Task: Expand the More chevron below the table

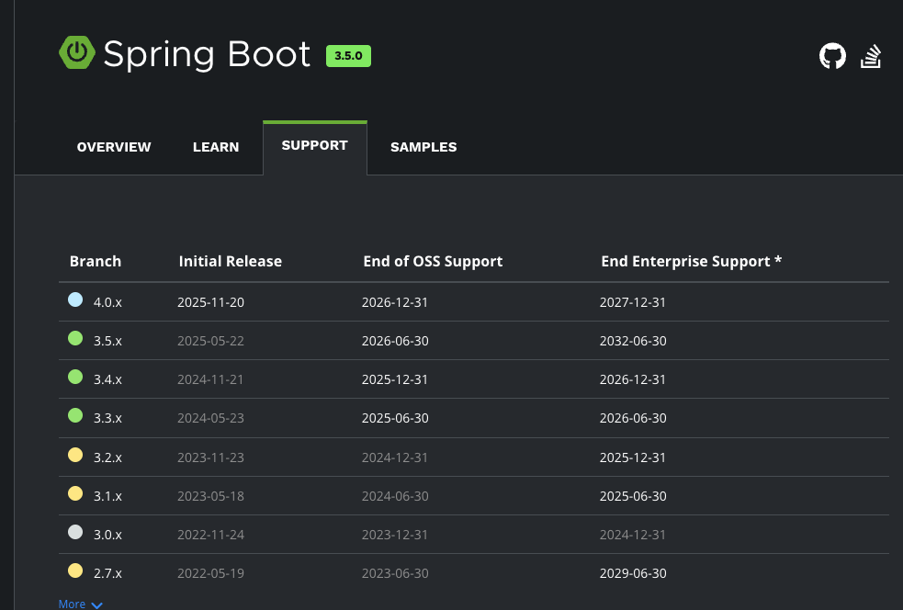Action: tap(97, 604)
